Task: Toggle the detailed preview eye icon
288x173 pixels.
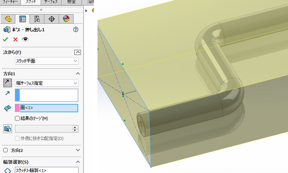Action: 25,39
